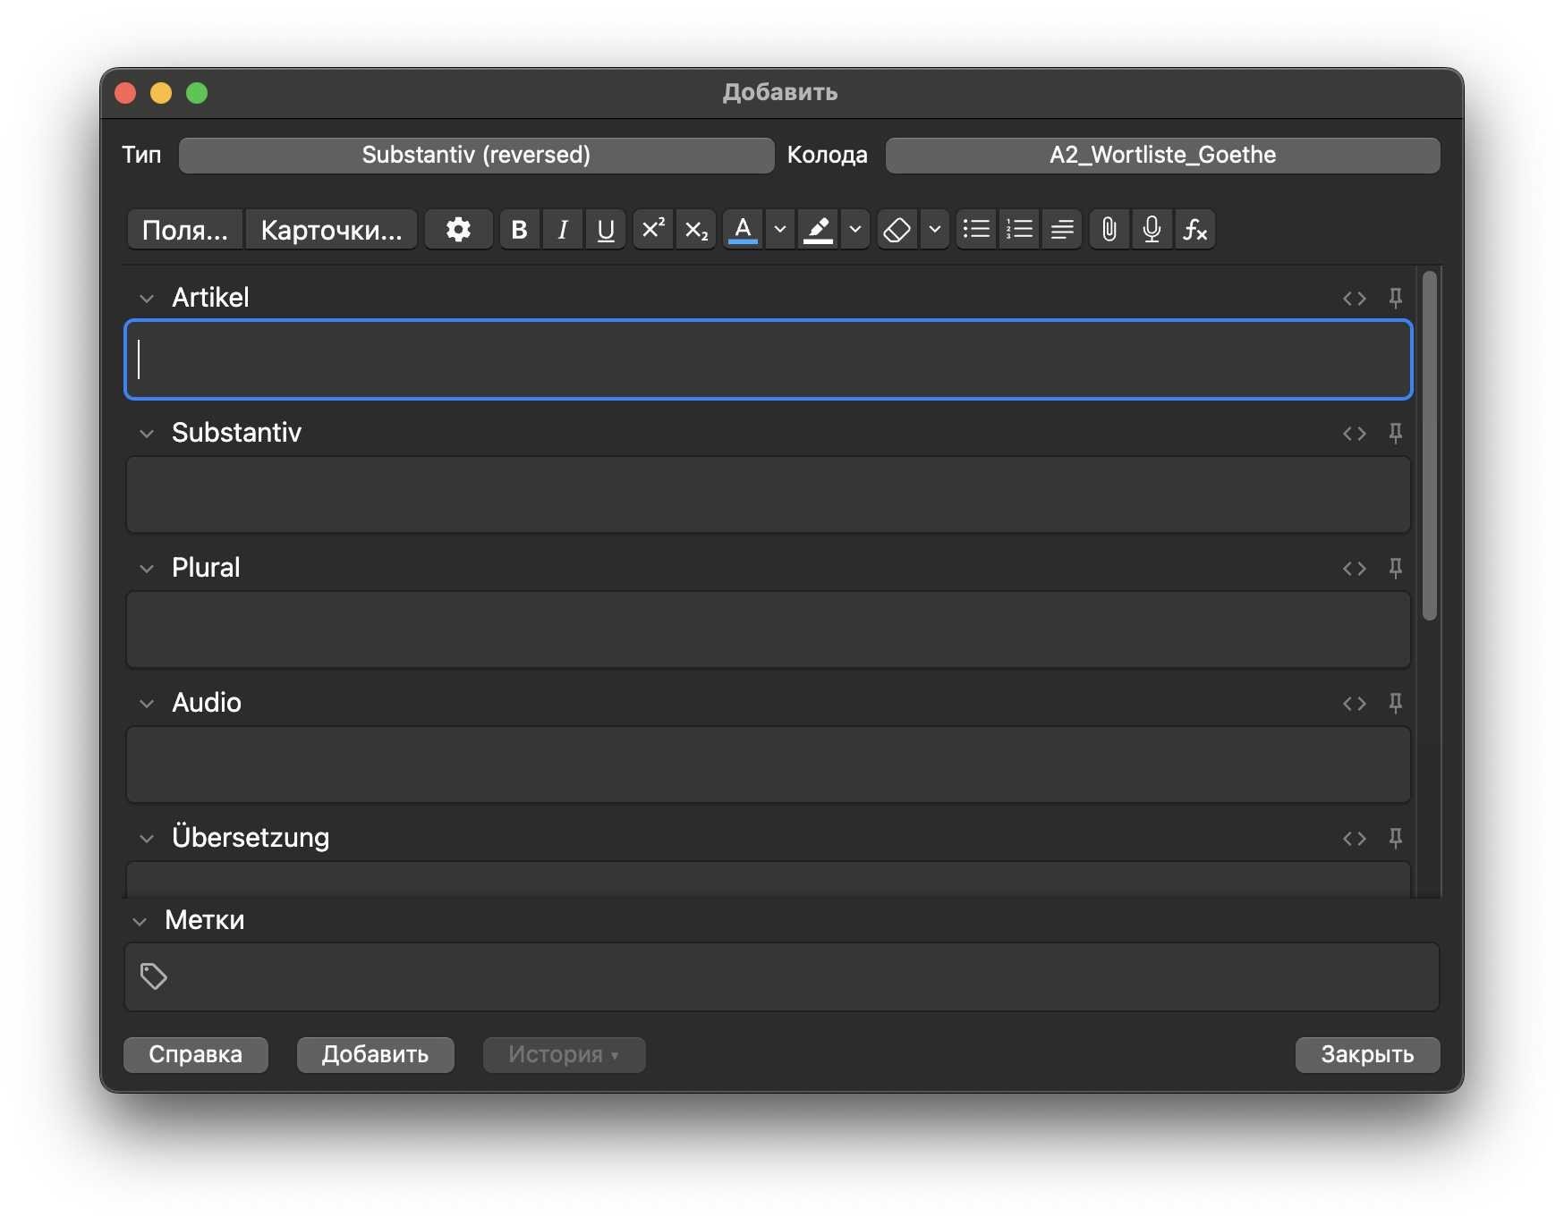The height and width of the screenshot is (1225, 1564).
Task: Toggle HTML editor for Übersetzung field
Action: tap(1355, 839)
